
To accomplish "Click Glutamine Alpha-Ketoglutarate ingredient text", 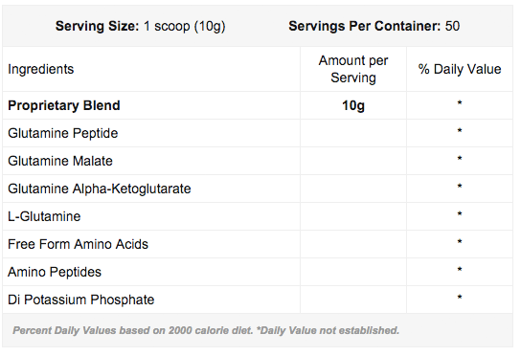I will point(100,189).
